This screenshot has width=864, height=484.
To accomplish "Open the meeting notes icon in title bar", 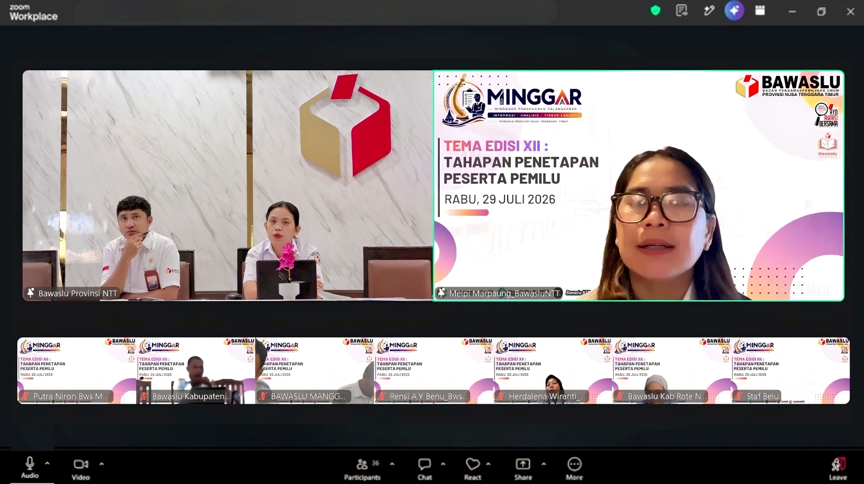I will pos(681,11).
